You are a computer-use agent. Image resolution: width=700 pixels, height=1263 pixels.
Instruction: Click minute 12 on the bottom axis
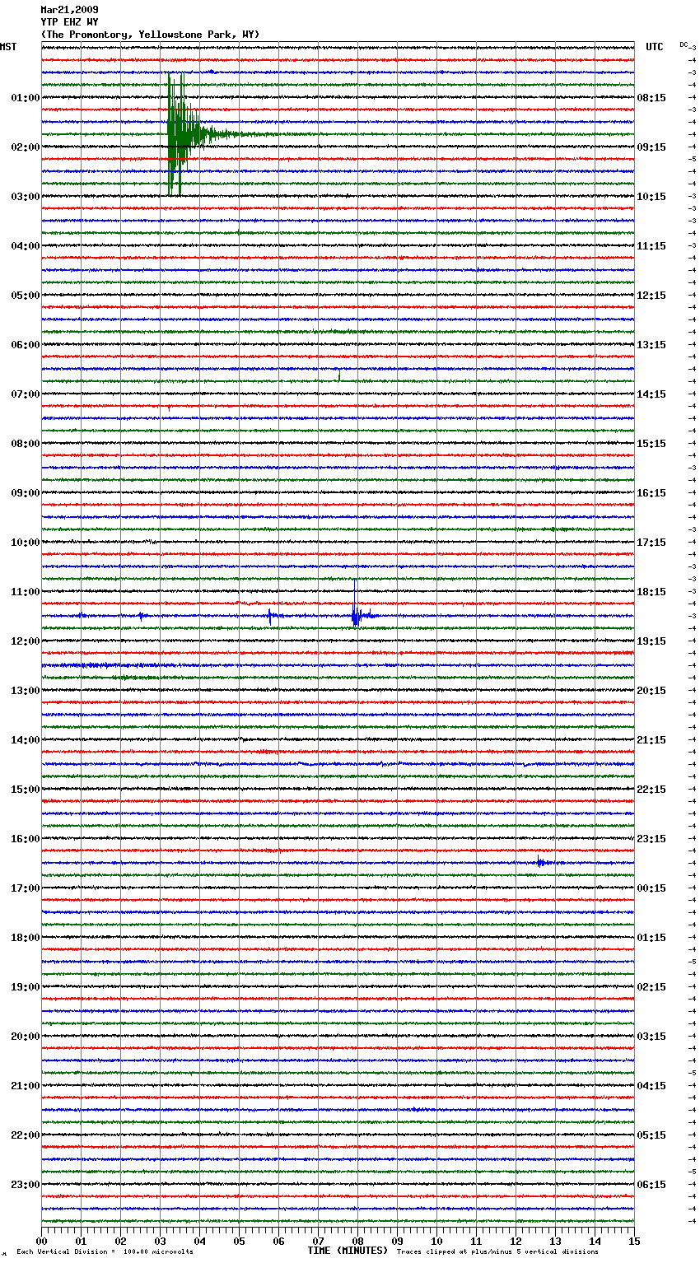pyautogui.click(x=516, y=1241)
